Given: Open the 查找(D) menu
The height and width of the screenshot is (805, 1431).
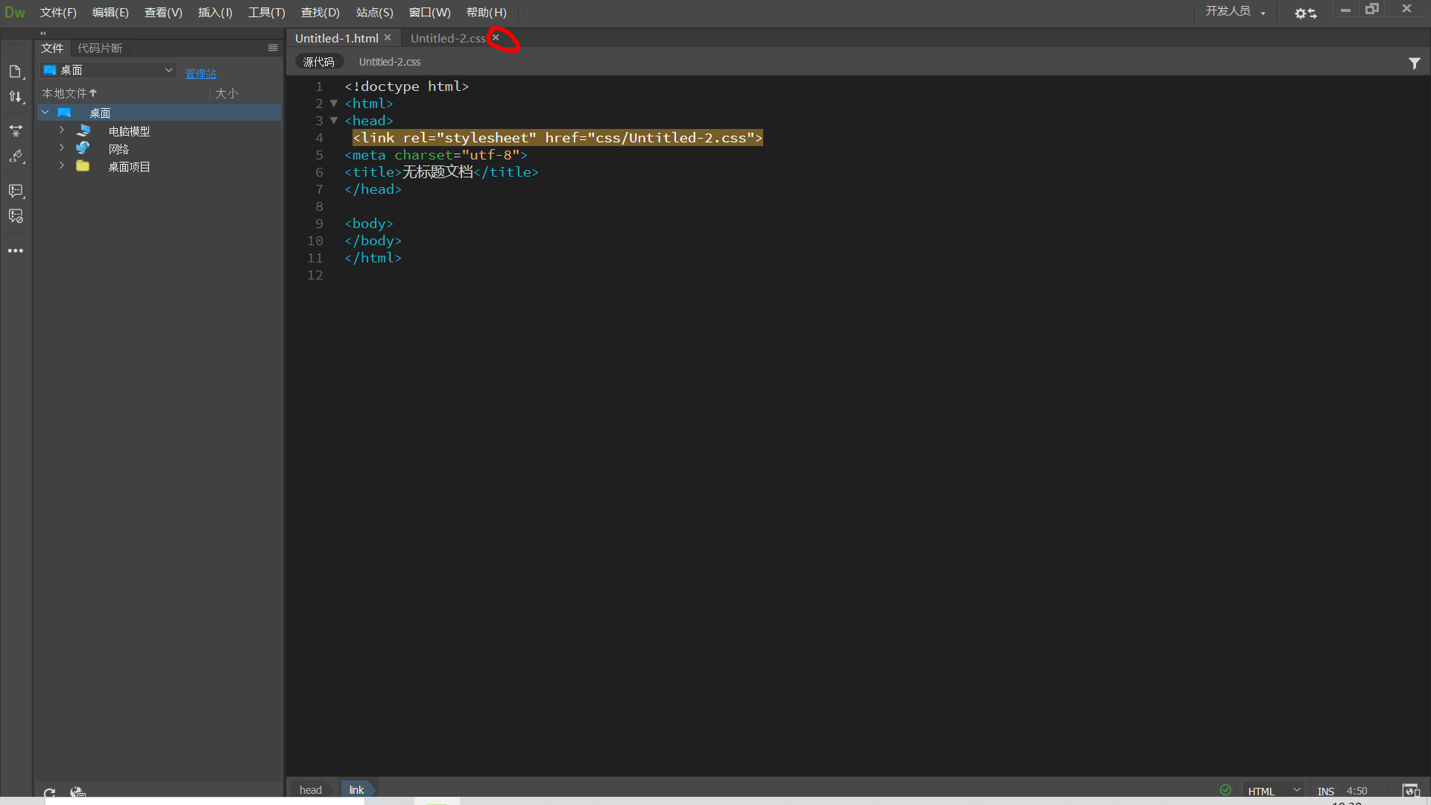Looking at the screenshot, I should [x=320, y=13].
